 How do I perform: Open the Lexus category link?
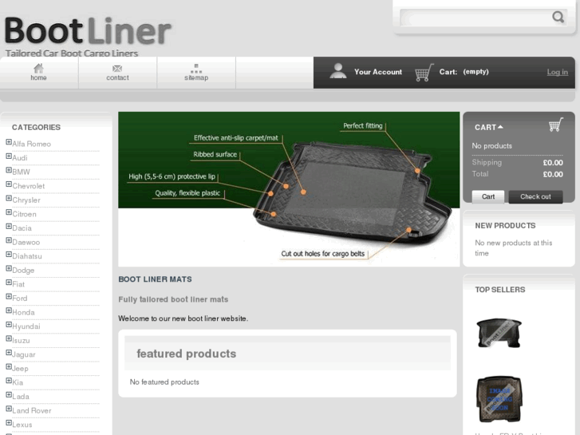point(22,425)
